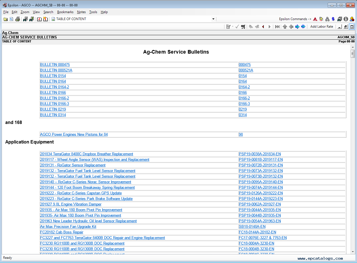357x263 pixels.
Task: Click the grey checkmark icon
Action: coord(237,27)
